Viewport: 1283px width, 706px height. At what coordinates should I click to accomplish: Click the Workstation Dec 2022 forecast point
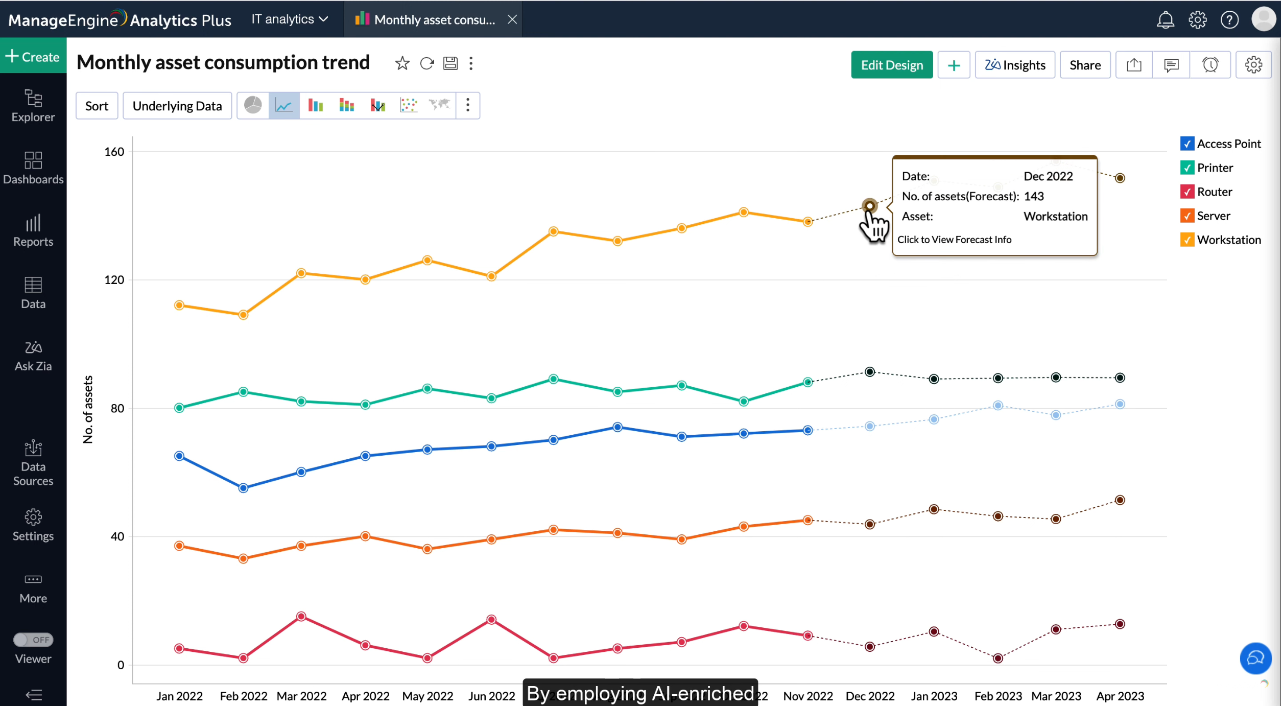click(870, 206)
